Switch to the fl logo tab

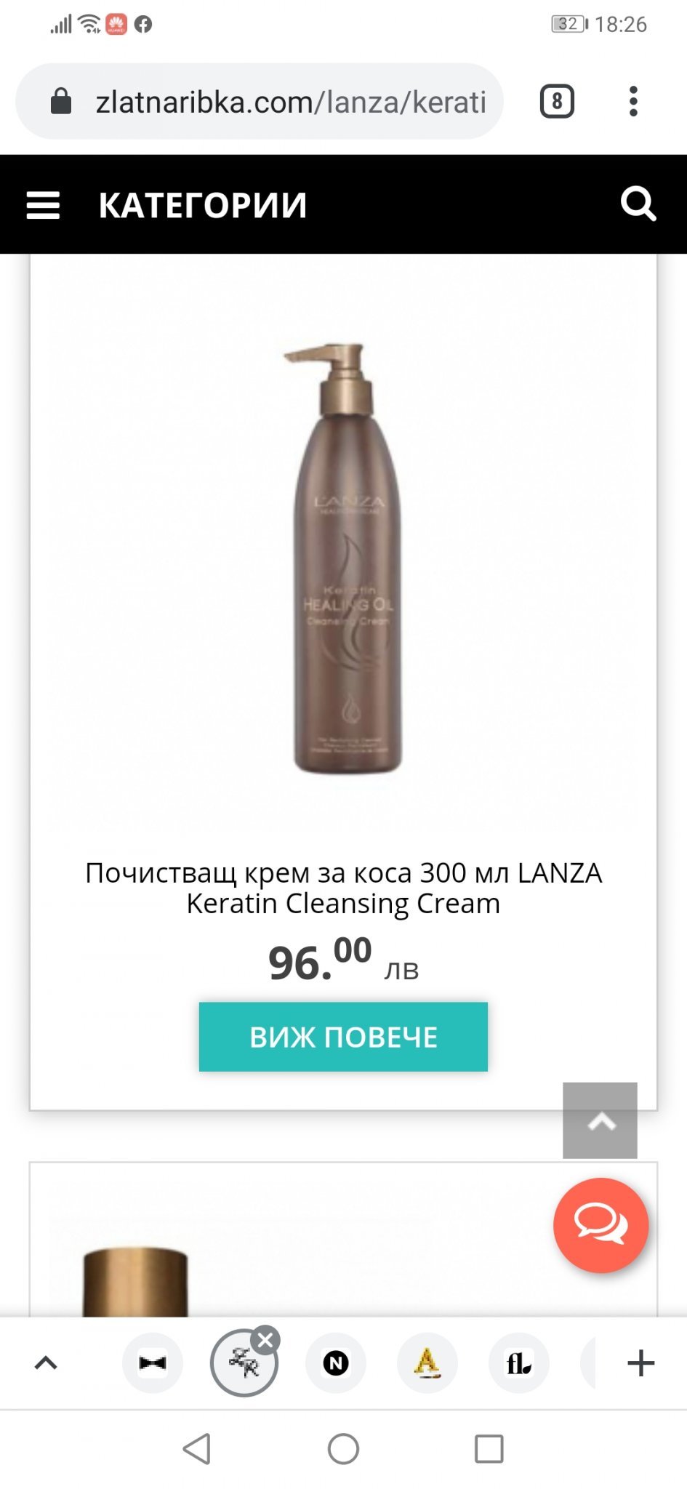click(x=519, y=1363)
